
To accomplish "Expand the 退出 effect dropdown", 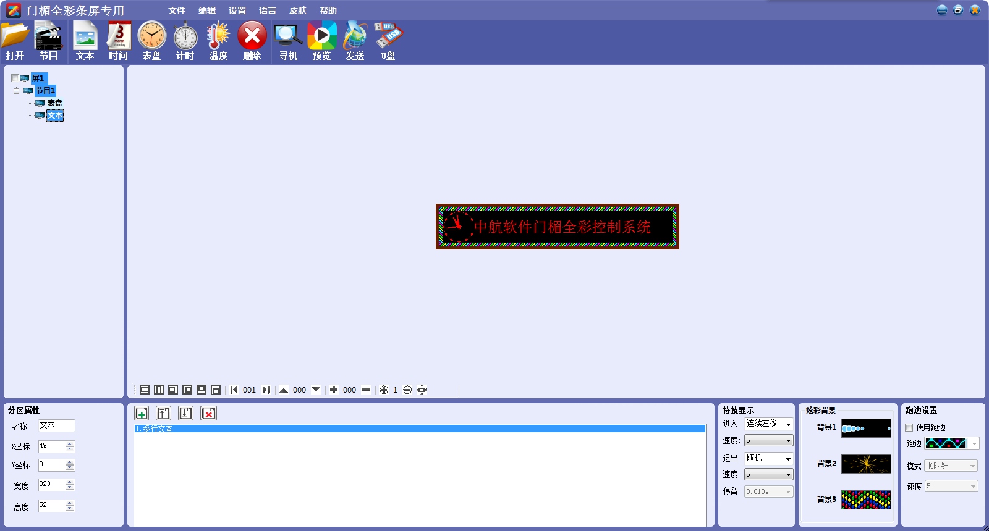I will click(x=788, y=459).
